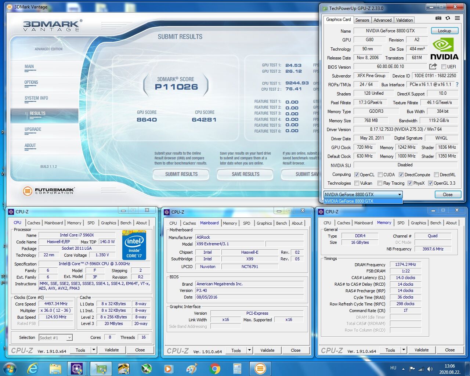
Task: Click the BIOS export share icon
Action: click(x=433, y=66)
